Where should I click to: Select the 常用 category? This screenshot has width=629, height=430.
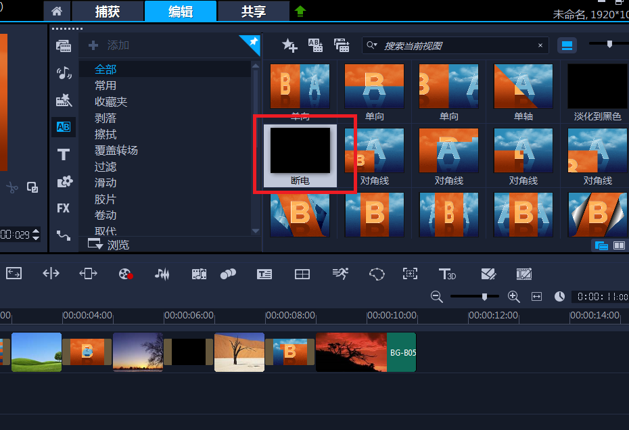click(x=106, y=85)
